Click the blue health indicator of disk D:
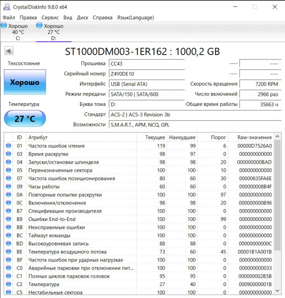The height and width of the screenshot is (298, 285). coord(39,25)
